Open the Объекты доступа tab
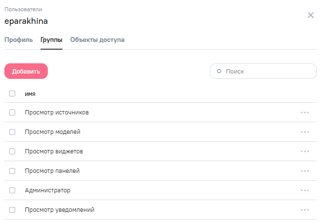324x224 pixels. point(97,40)
